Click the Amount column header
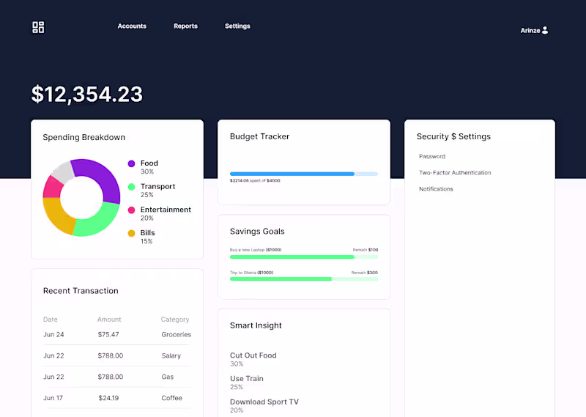 [x=109, y=320]
